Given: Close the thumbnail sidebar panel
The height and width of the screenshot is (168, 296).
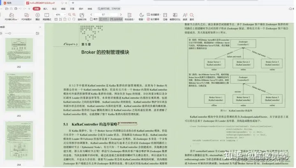Looking at the screenshot, I should tap(40, 27).
